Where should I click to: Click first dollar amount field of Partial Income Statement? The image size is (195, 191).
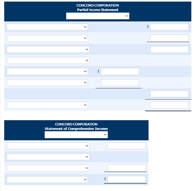click(169, 27)
